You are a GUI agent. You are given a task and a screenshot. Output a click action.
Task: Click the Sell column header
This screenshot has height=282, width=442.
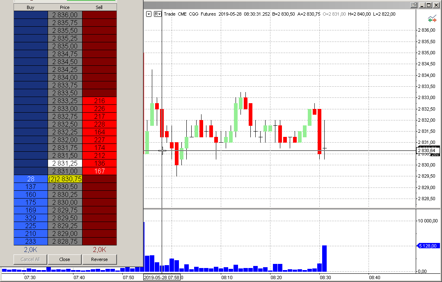tap(99, 7)
